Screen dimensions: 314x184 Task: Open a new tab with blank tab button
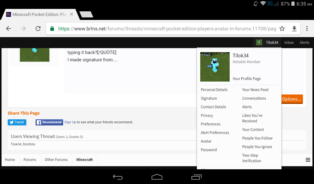coord(86,14)
